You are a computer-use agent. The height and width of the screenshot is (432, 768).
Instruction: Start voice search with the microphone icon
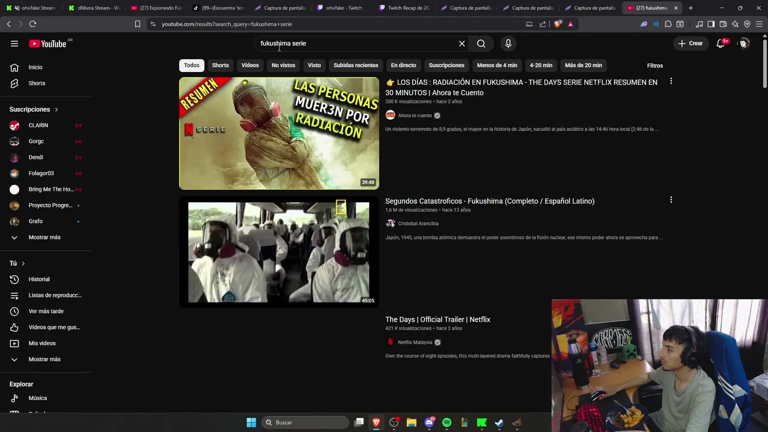pos(508,43)
